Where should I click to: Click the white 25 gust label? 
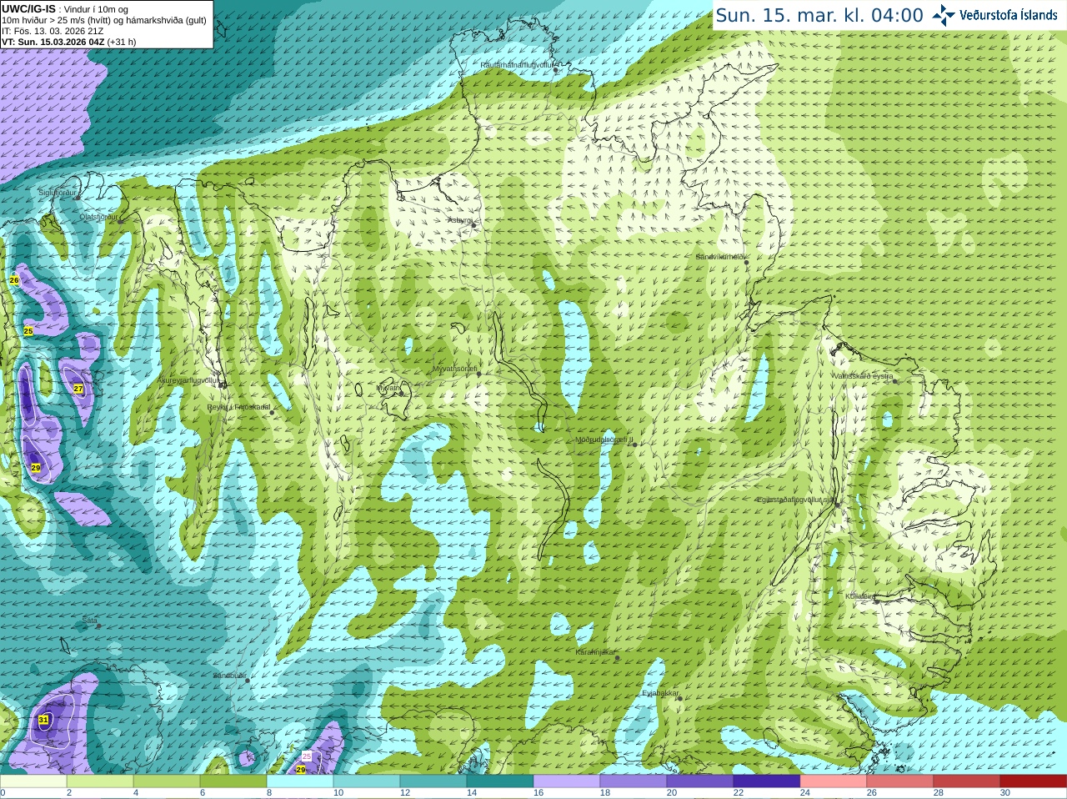point(306,756)
